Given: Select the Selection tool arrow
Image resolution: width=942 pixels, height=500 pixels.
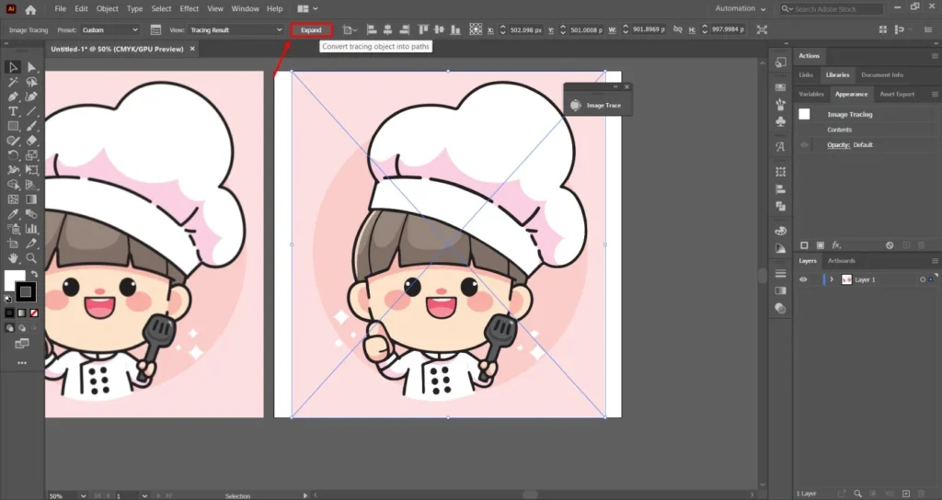Looking at the screenshot, I should point(13,67).
